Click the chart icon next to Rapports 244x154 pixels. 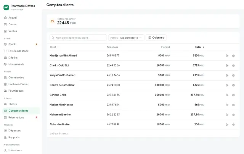pyautogui.click(x=5, y=137)
